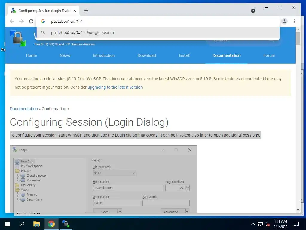This screenshot has width=306, height=230.
Task: Open the Forum nav item
Action: (x=269, y=55)
